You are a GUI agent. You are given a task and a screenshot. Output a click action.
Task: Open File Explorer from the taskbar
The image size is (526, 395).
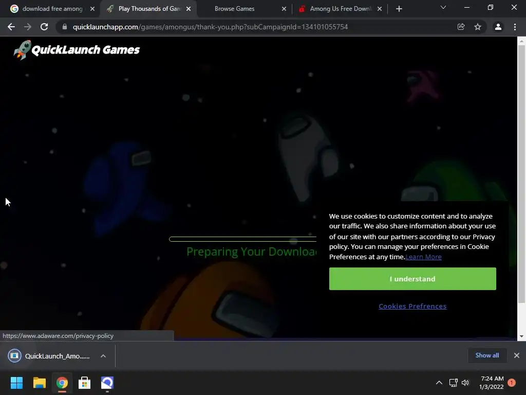39,383
